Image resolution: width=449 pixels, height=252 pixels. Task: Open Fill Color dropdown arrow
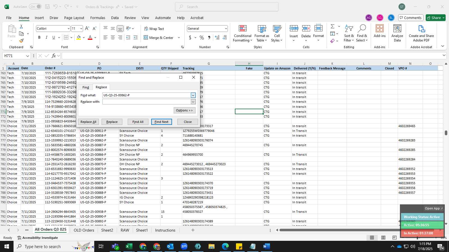pyautogui.click(x=84, y=38)
